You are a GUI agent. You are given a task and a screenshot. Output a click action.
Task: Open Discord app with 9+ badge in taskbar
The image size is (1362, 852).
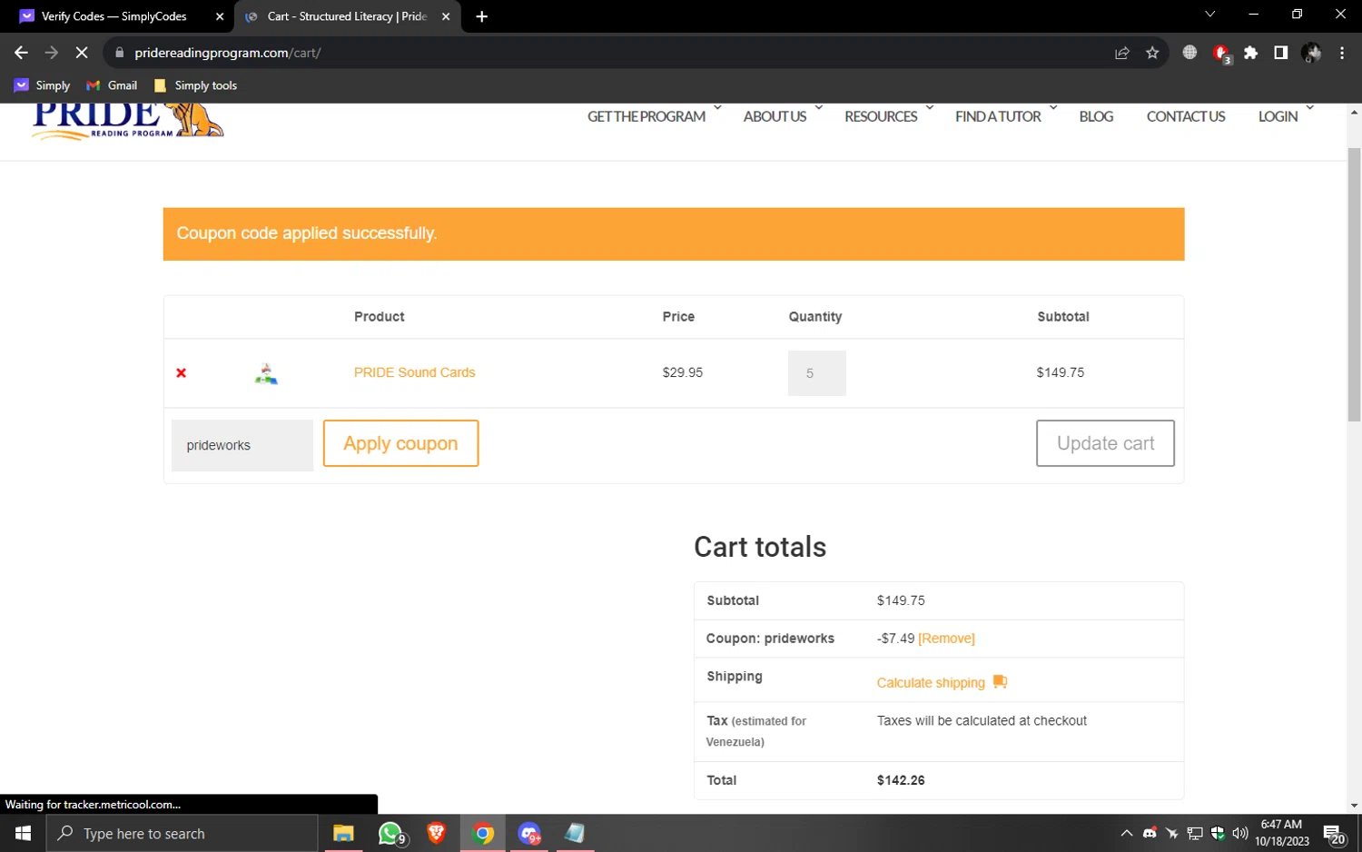coord(529,833)
